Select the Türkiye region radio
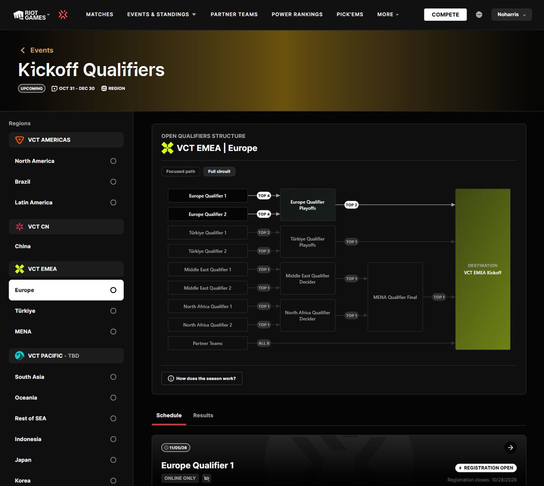This screenshot has height=486, width=544. (113, 311)
